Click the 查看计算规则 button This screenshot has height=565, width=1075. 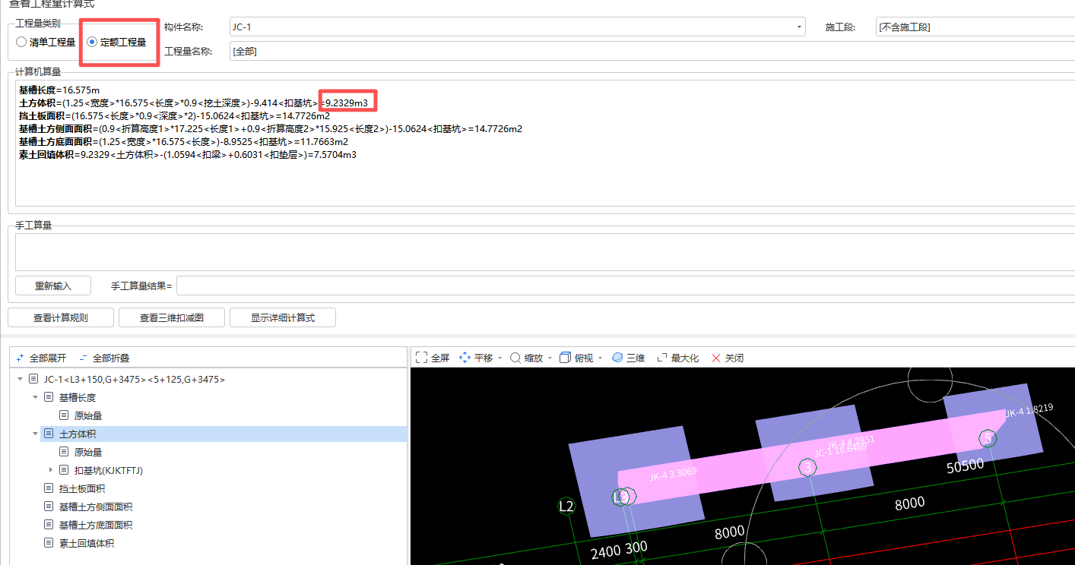[x=61, y=317]
